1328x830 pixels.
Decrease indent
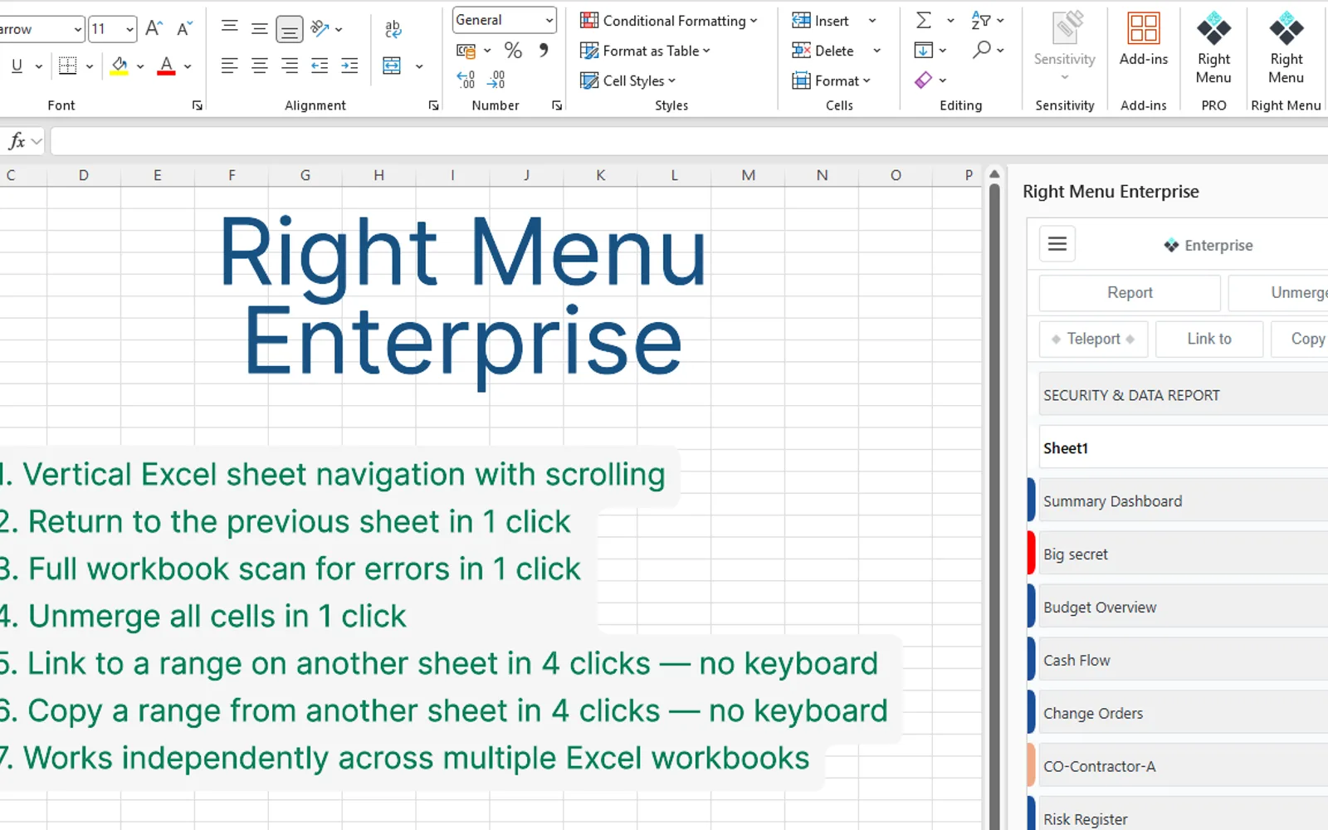(320, 66)
